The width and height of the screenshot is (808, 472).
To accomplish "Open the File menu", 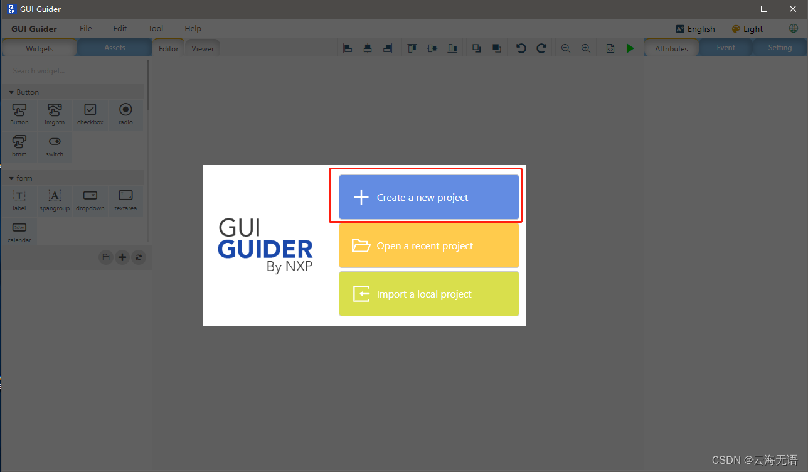I will click(x=85, y=28).
